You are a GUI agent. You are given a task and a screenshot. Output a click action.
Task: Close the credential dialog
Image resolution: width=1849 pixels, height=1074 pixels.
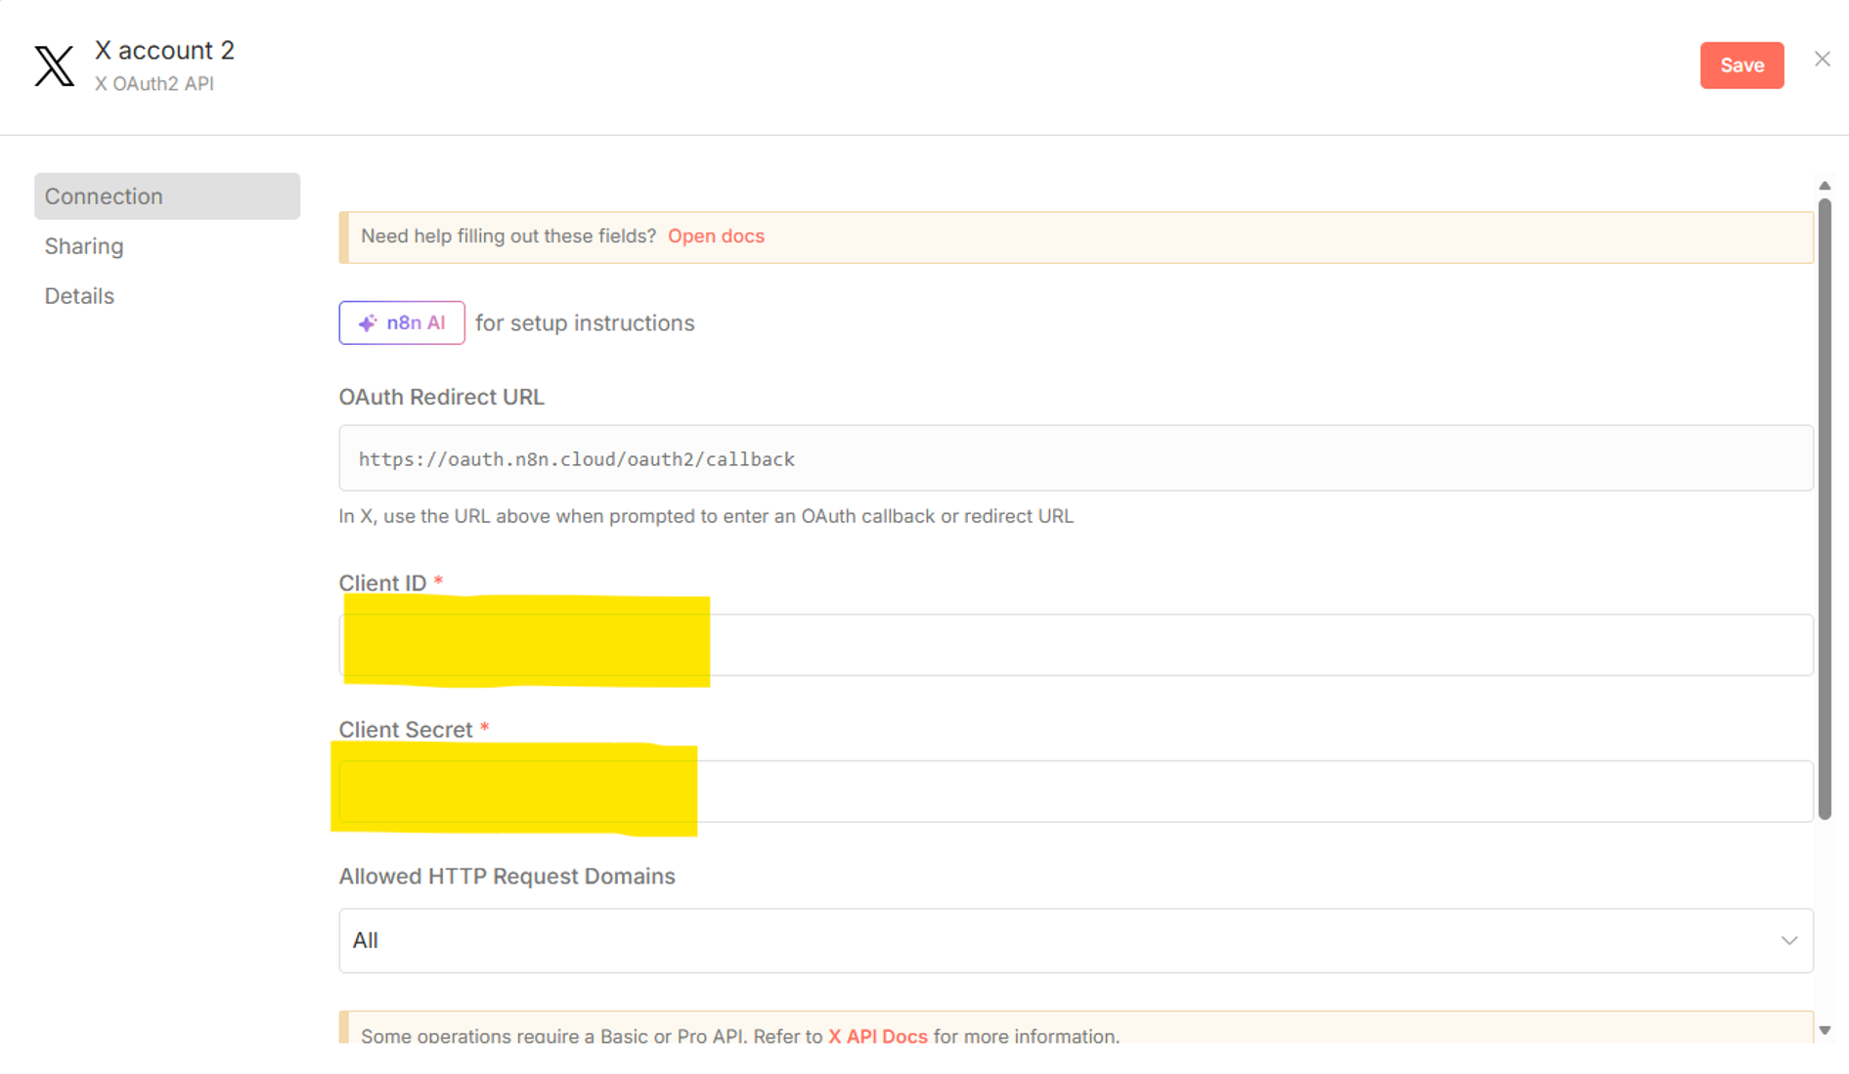(x=1822, y=60)
